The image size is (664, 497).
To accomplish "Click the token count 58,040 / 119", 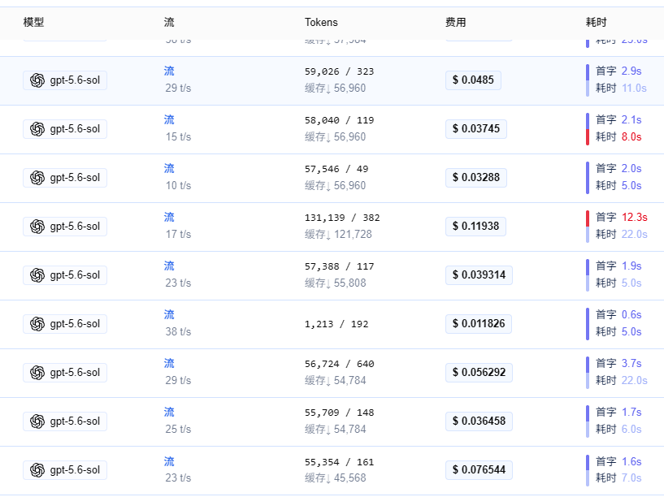I will 339,120.
